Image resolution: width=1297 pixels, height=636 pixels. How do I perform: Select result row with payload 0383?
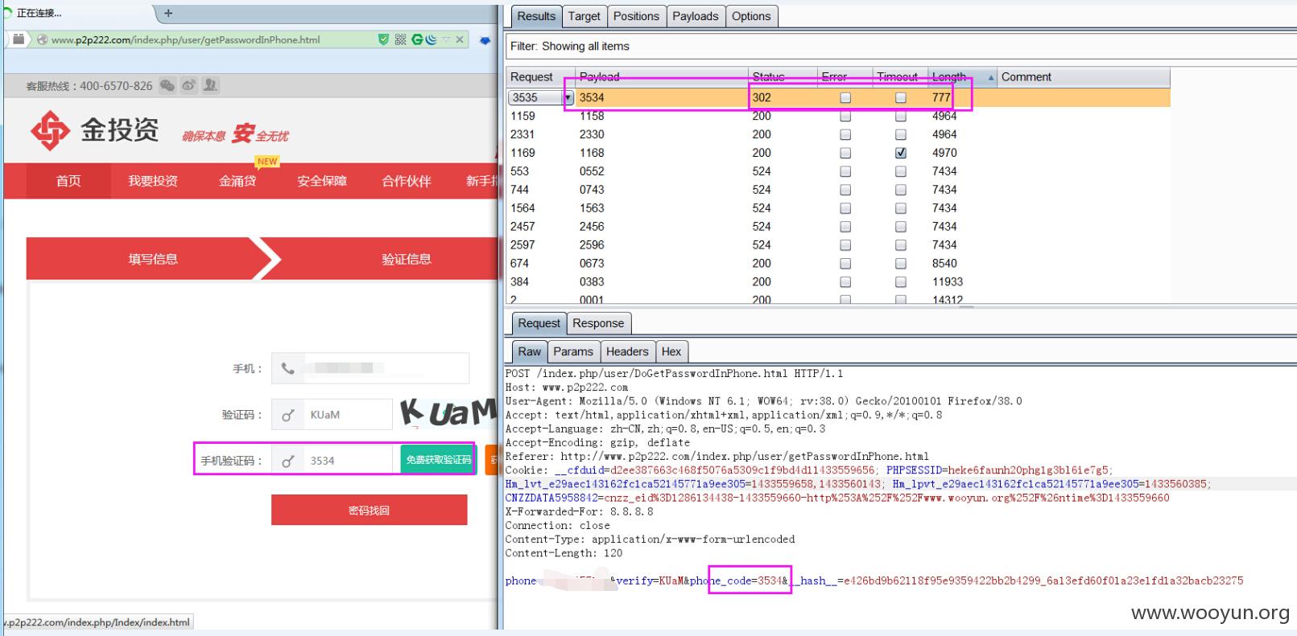(x=838, y=281)
